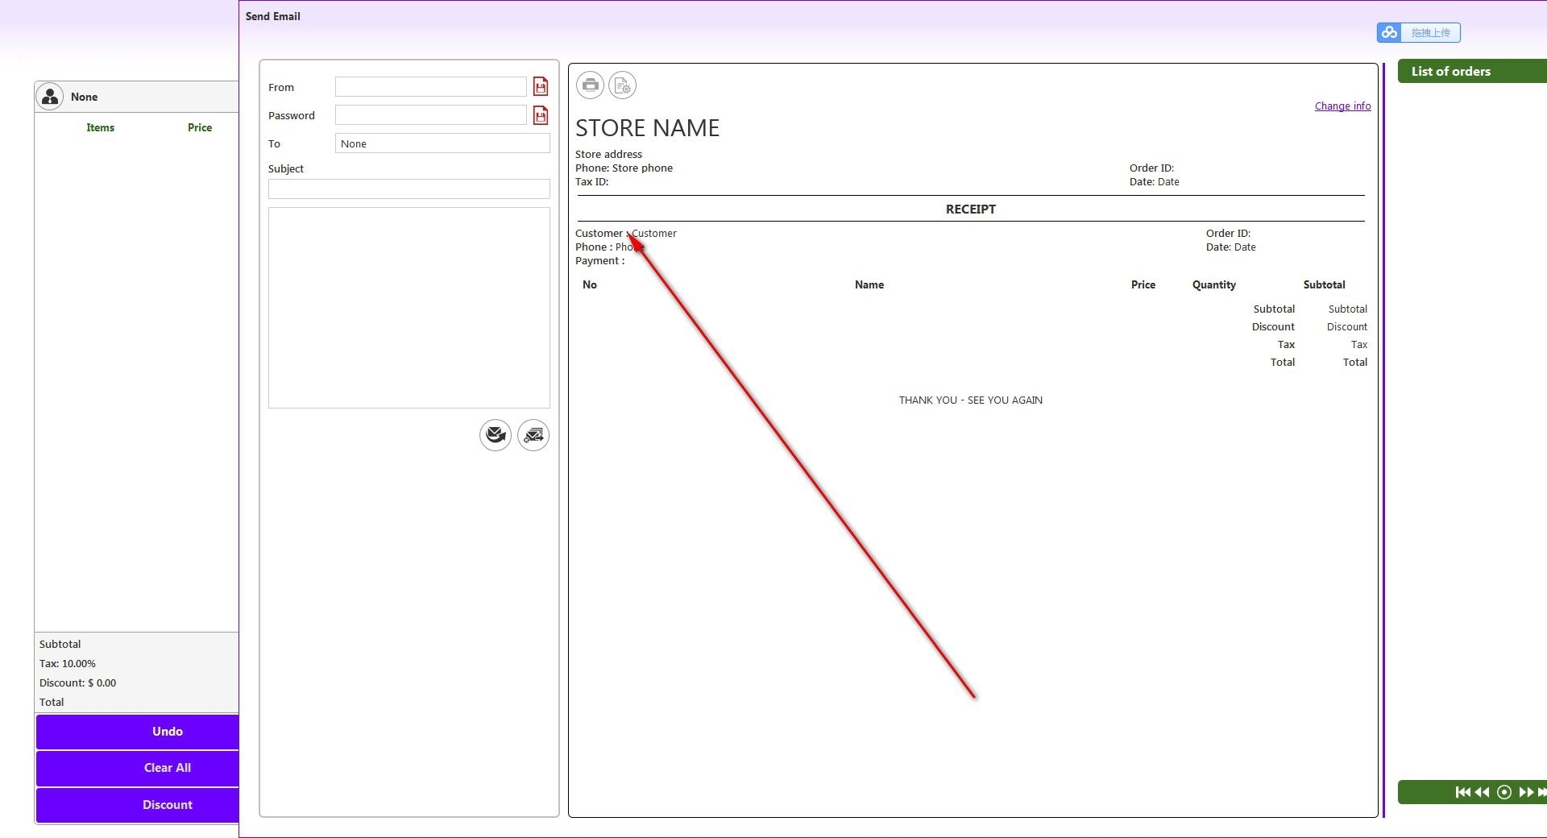Click the drag-upload button with Chinese label
Screen dimensions: 1547x838
click(x=1430, y=32)
